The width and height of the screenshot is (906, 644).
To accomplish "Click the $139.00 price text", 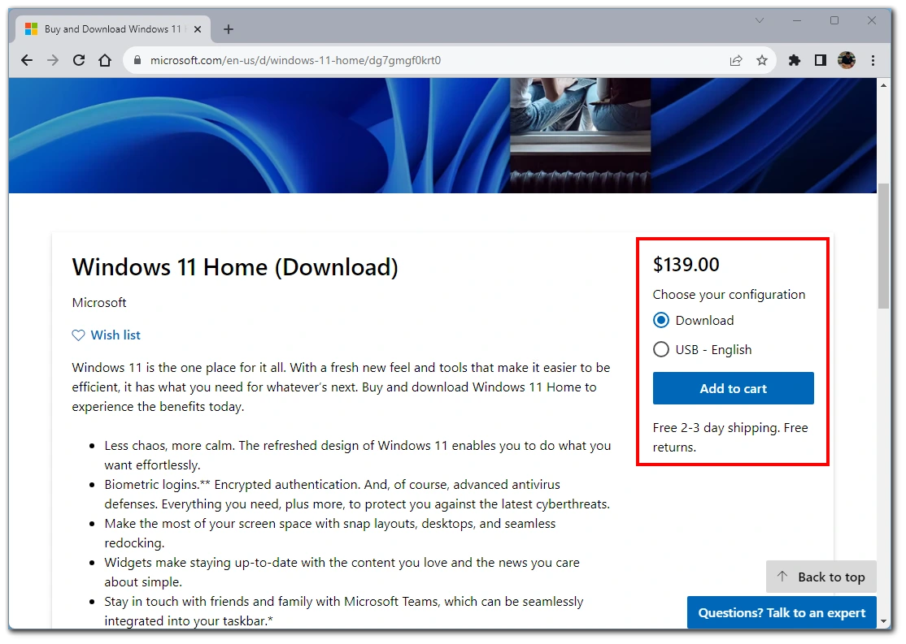I will (x=686, y=265).
